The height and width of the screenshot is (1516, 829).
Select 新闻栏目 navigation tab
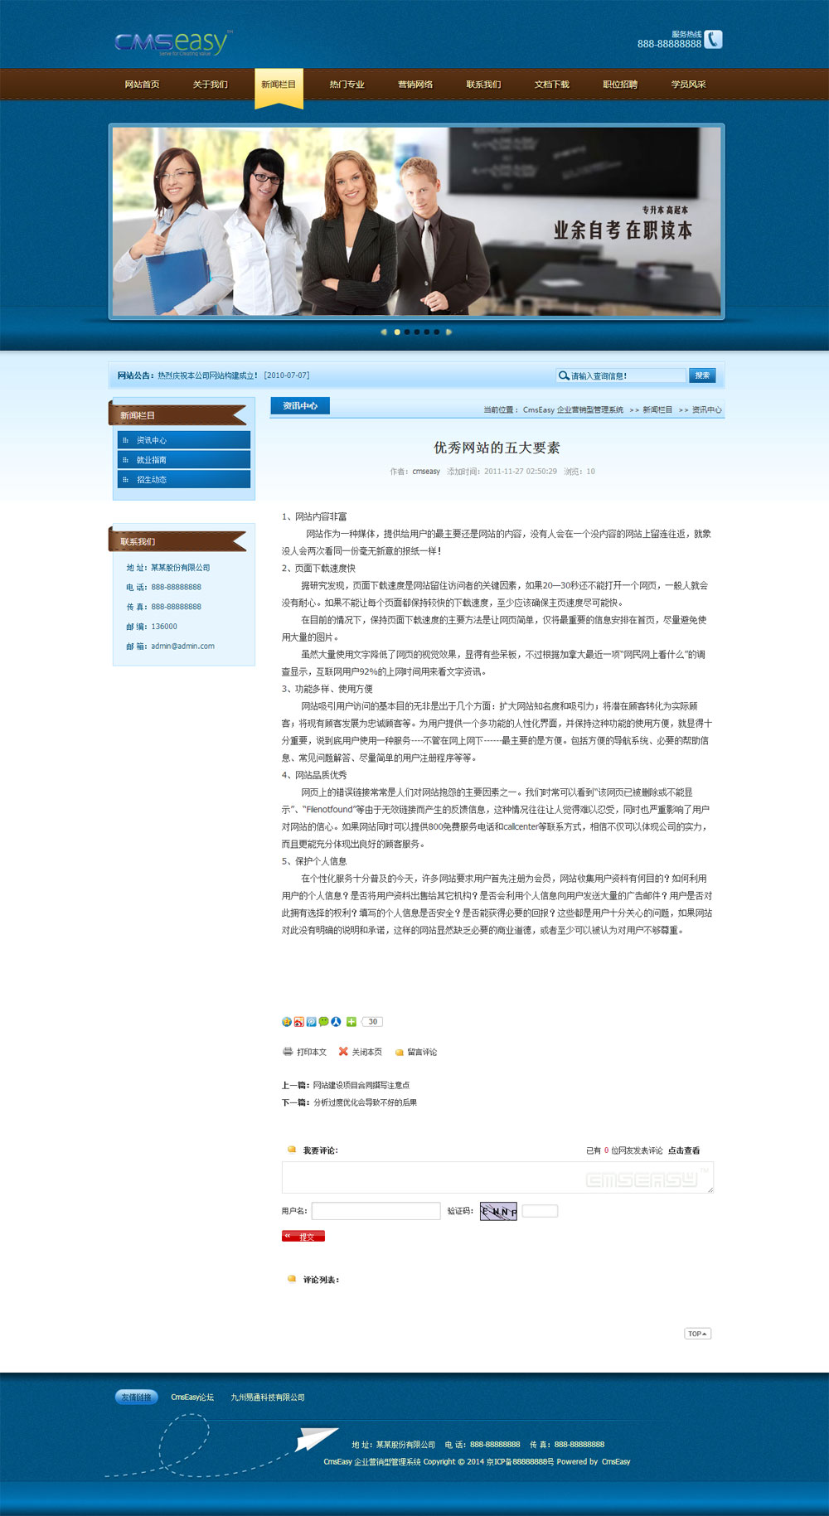coord(279,85)
